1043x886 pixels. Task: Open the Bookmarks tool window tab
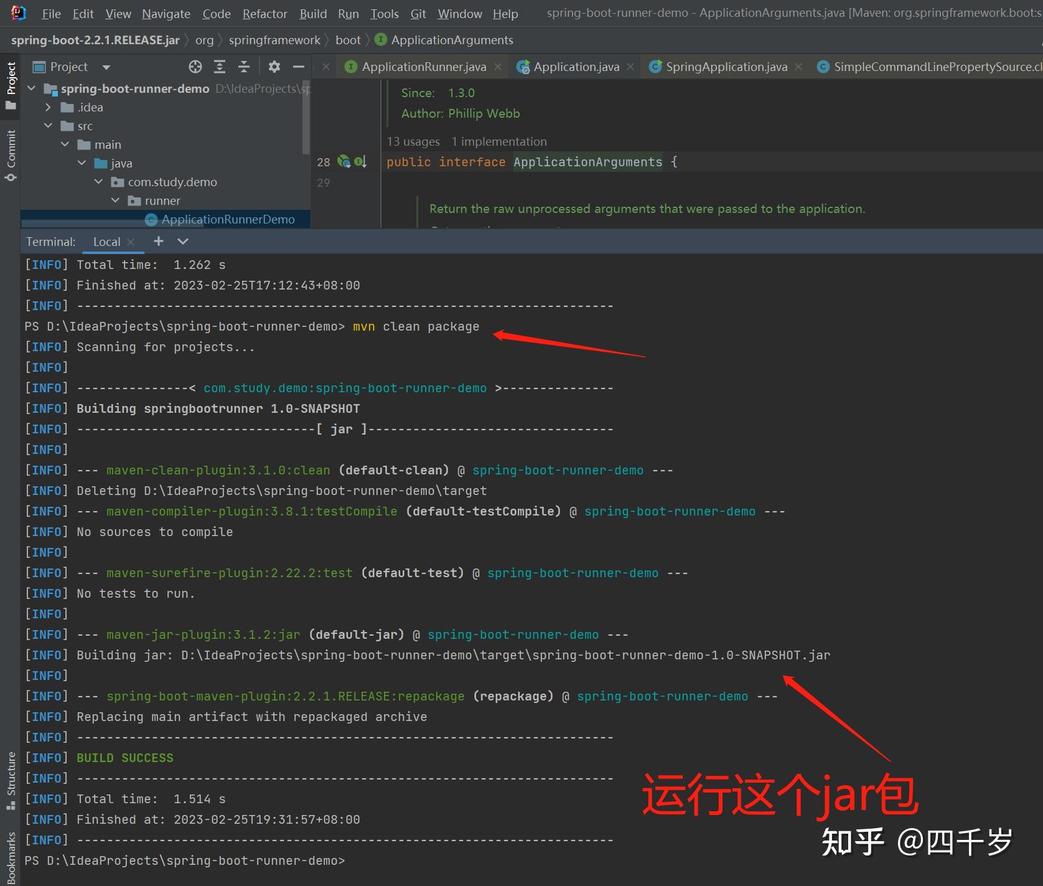pos(11,858)
